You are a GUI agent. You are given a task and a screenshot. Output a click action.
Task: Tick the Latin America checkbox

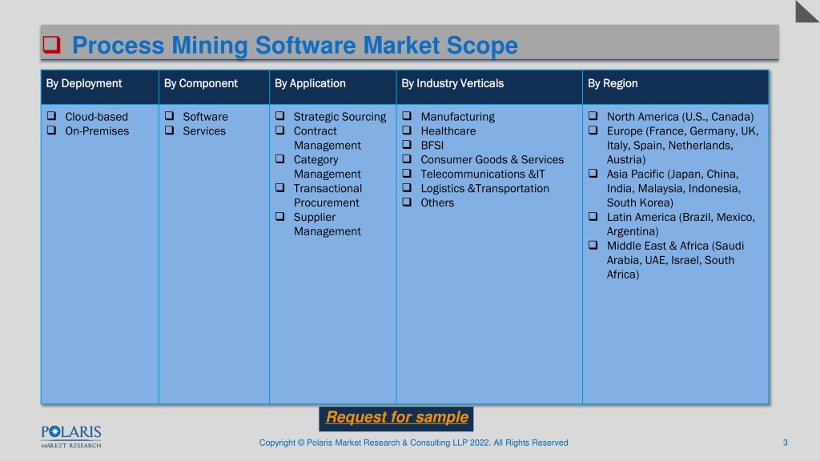593,216
